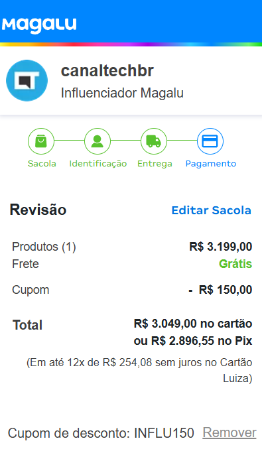
Task: Click the Magalu logo in header
Action: coord(39,25)
